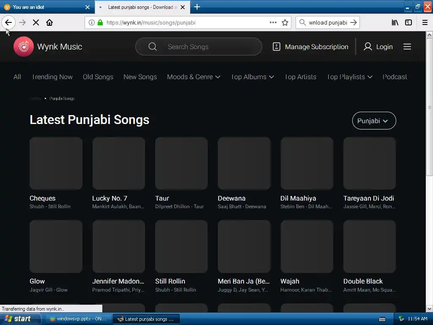
Task: Click the search magnifier in browser search box
Action: [x=302, y=22]
